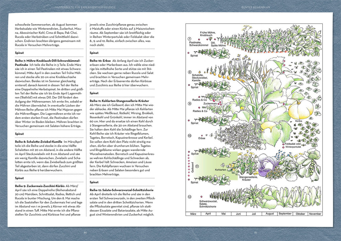Click the circled row number 9
Image resolution: width=341 pixels, height=241 pixels.
click(x=190, y=103)
